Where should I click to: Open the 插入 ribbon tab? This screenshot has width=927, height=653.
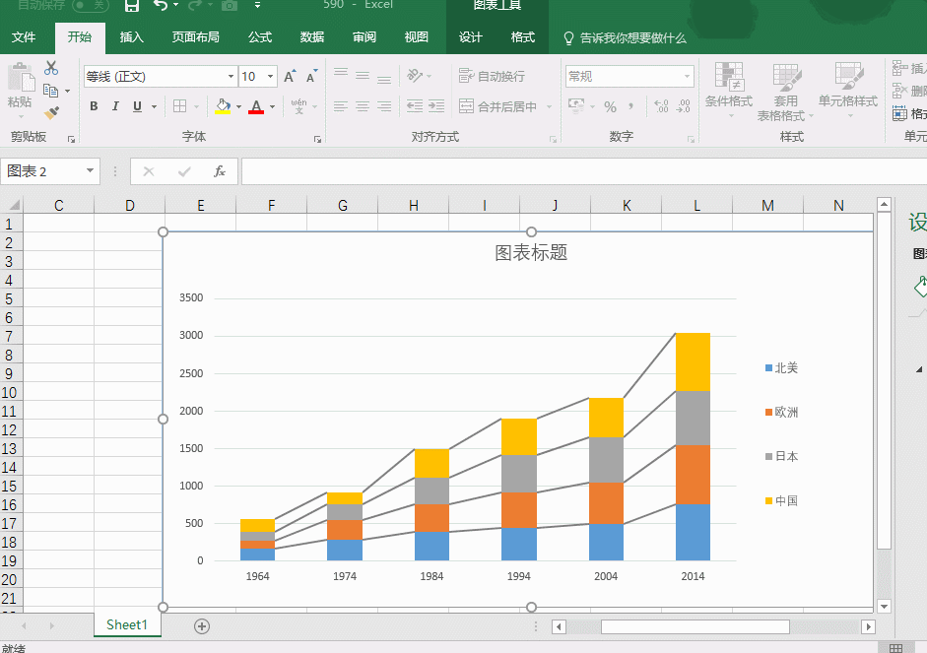pos(131,37)
